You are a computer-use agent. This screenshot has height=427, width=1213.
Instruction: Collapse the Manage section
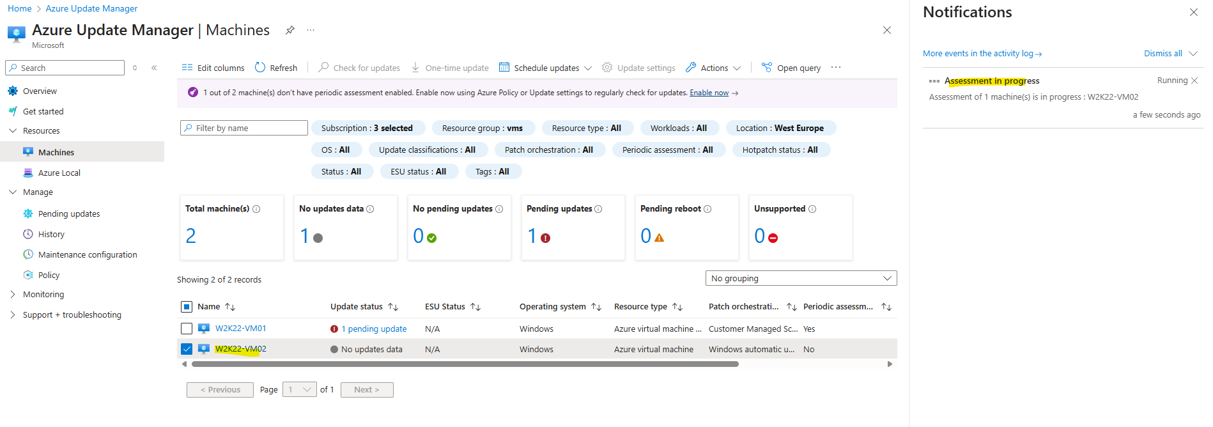[13, 192]
